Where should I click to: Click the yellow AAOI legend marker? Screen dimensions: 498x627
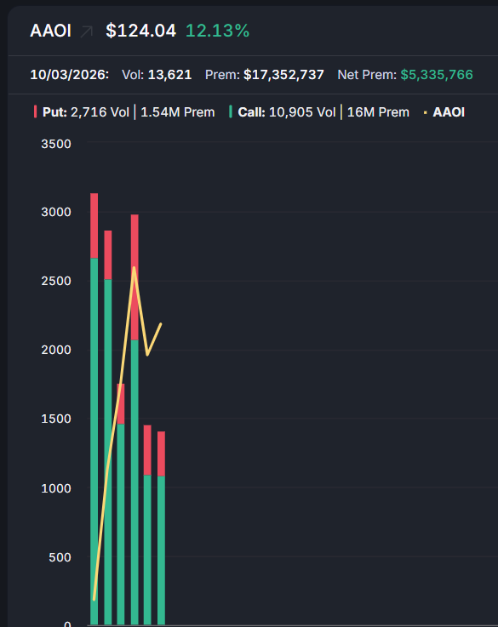tap(425, 113)
